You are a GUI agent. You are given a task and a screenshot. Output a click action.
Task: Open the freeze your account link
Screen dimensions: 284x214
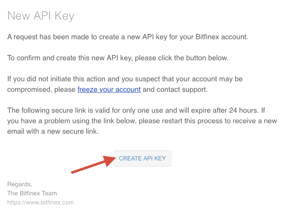click(x=109, y=90)
